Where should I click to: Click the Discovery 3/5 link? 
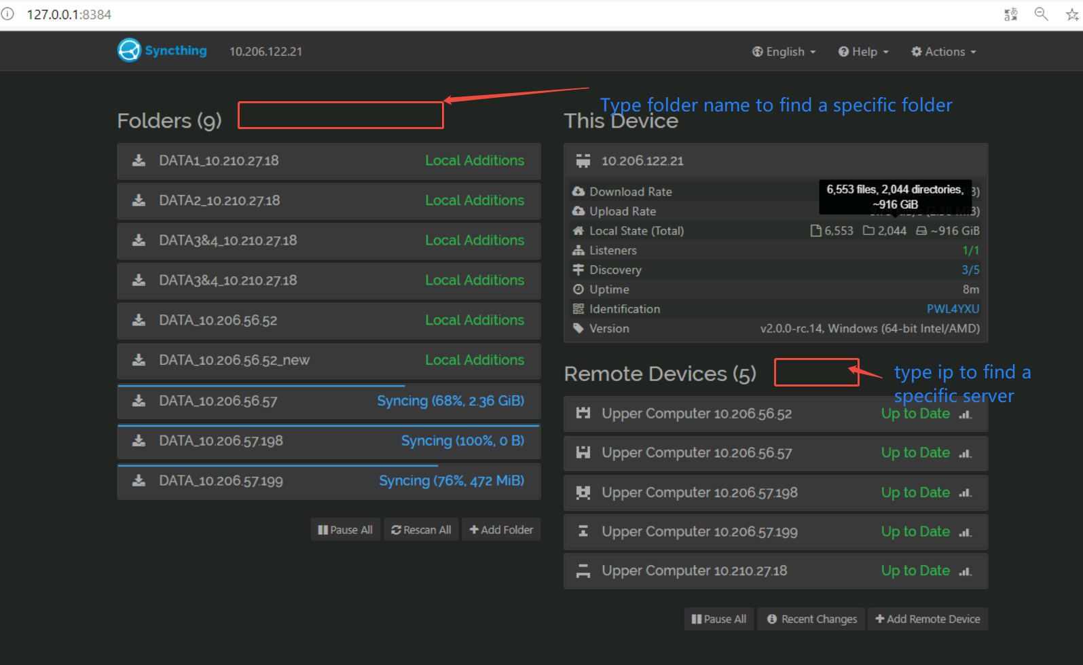point(970,270)
